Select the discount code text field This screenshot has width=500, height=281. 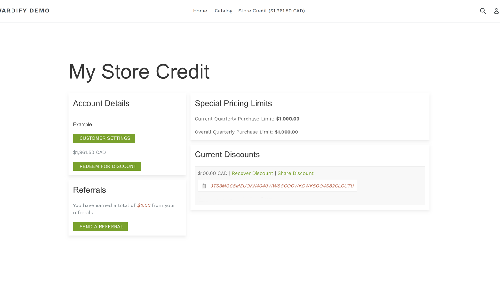(x=282, y=185)
